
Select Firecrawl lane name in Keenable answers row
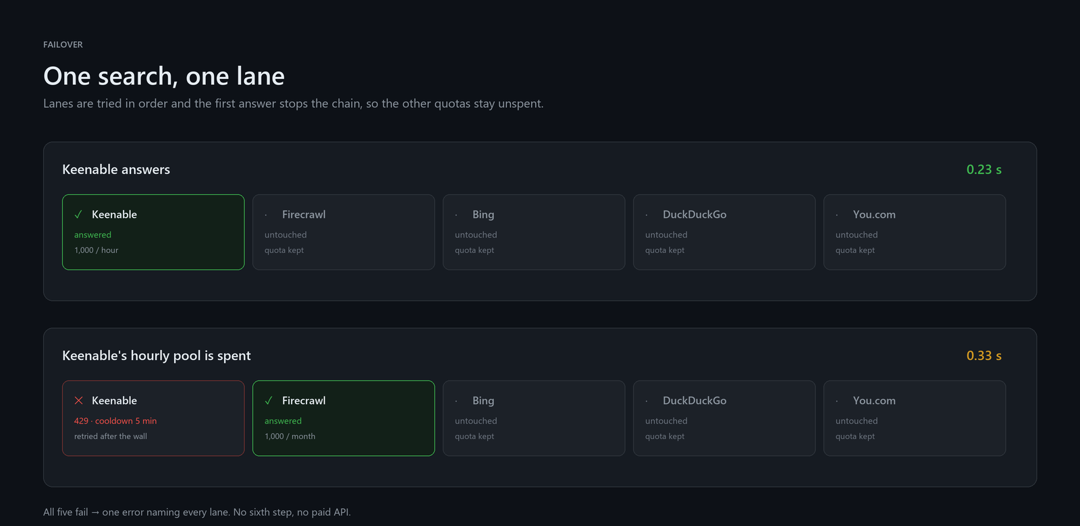pos(304,214)
